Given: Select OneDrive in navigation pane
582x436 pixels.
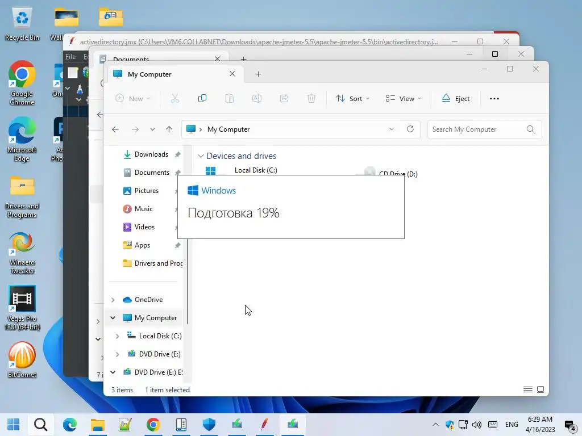Looking at the screenshot, I should (x=148, y=300).
